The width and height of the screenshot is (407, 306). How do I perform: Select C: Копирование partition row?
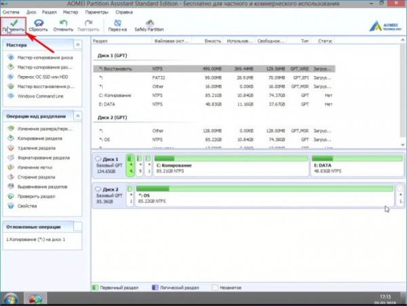pos(214,95)
